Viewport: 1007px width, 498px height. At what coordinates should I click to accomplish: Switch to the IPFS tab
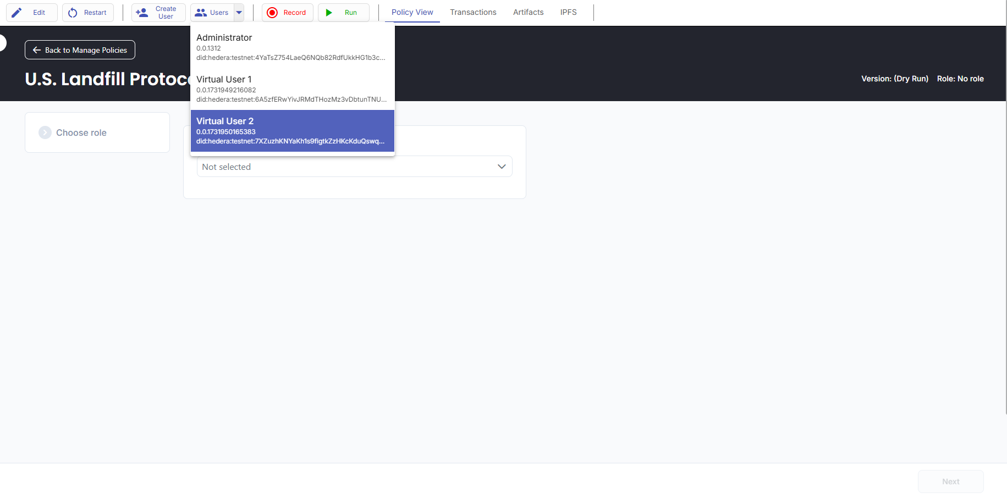pyautogui.click(x=568, y=12)
